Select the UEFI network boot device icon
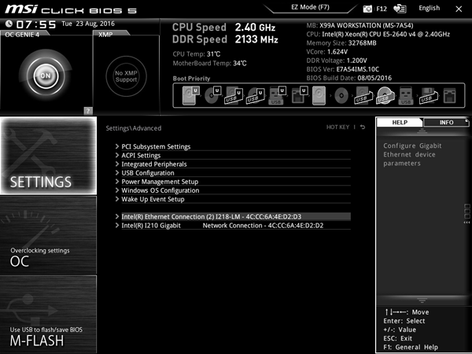The width and height of the screenshot is (472, 354). [x=299, y=96]
